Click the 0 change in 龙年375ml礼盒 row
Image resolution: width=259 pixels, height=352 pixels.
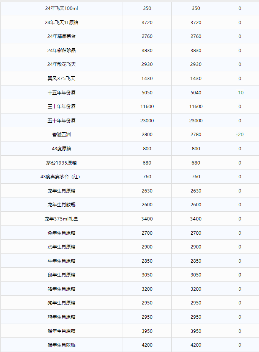coord(240,219)
